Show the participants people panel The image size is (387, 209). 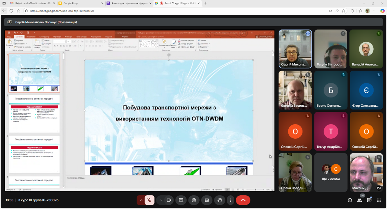[x=360, y=200]
